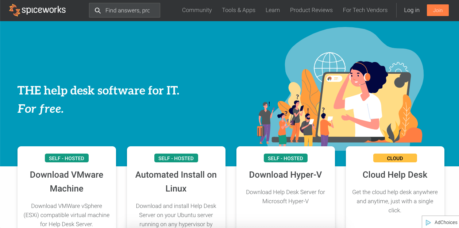
Task: Click SELF - HOSTED badge on Hyper-V card
Action: point(286,158)
